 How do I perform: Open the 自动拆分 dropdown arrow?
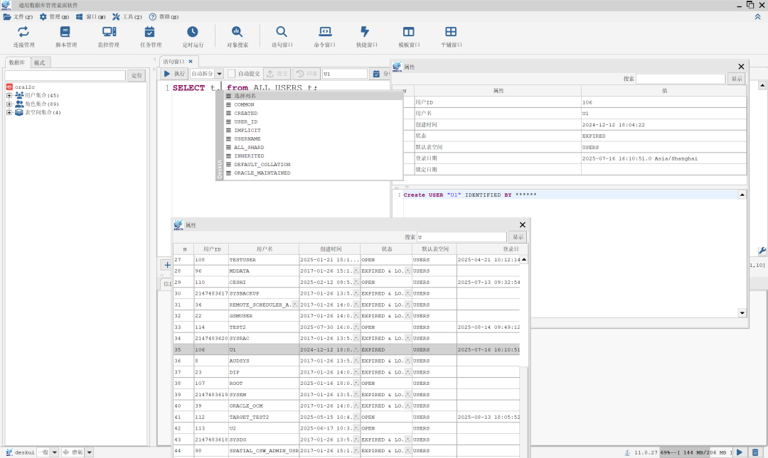219,74
